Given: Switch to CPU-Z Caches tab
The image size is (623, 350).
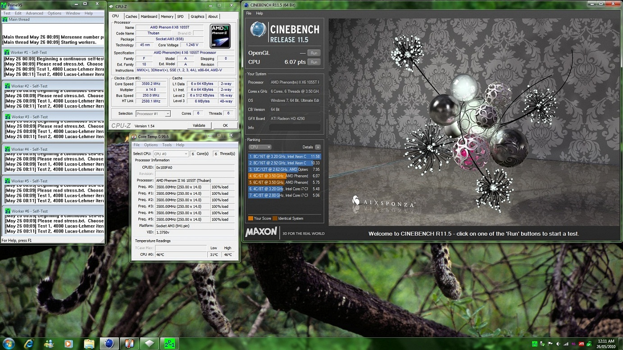Looking at the screenshot, I should coord(131,17).
